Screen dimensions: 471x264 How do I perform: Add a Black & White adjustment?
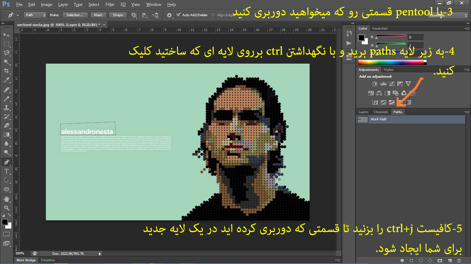click(x=388, y=93)
